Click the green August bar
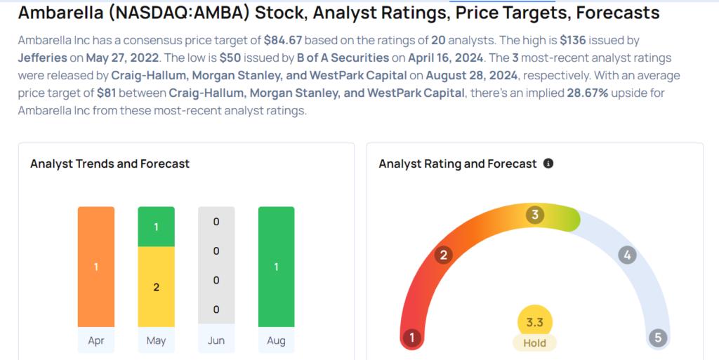The image size is (719, 360). tap(277, 267)
